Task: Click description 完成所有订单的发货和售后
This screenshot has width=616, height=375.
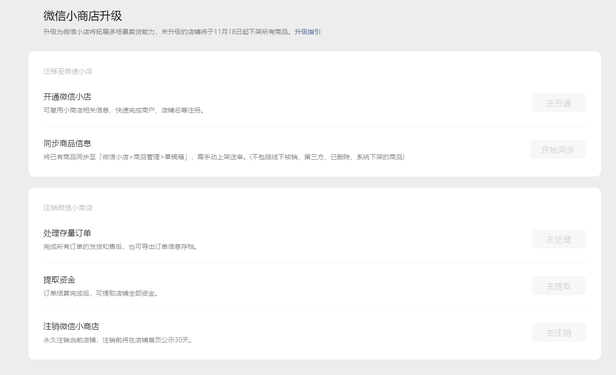Action: coord(121,247)
